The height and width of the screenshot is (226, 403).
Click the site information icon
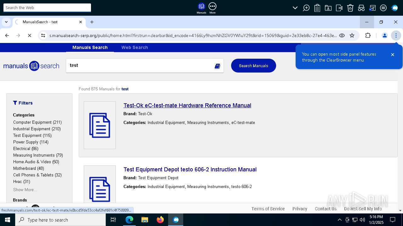[43, 35]
